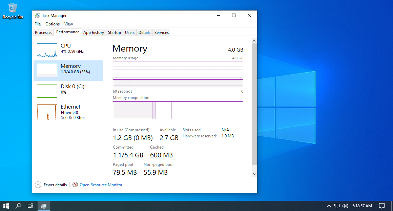Click the Ethernet0 label
The width and height of the screenshot is (393, 211).
point(69,113)
